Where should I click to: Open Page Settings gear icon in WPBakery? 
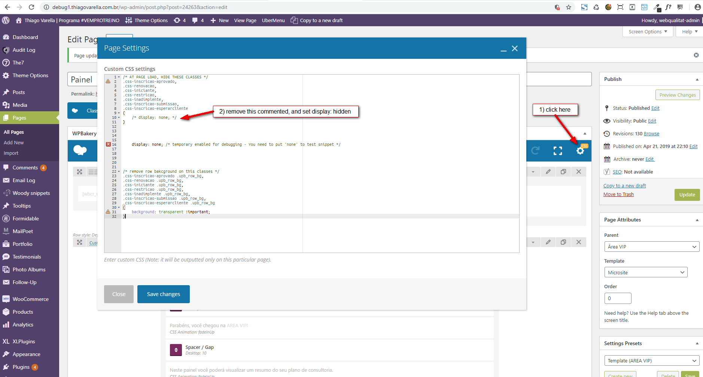580,150
